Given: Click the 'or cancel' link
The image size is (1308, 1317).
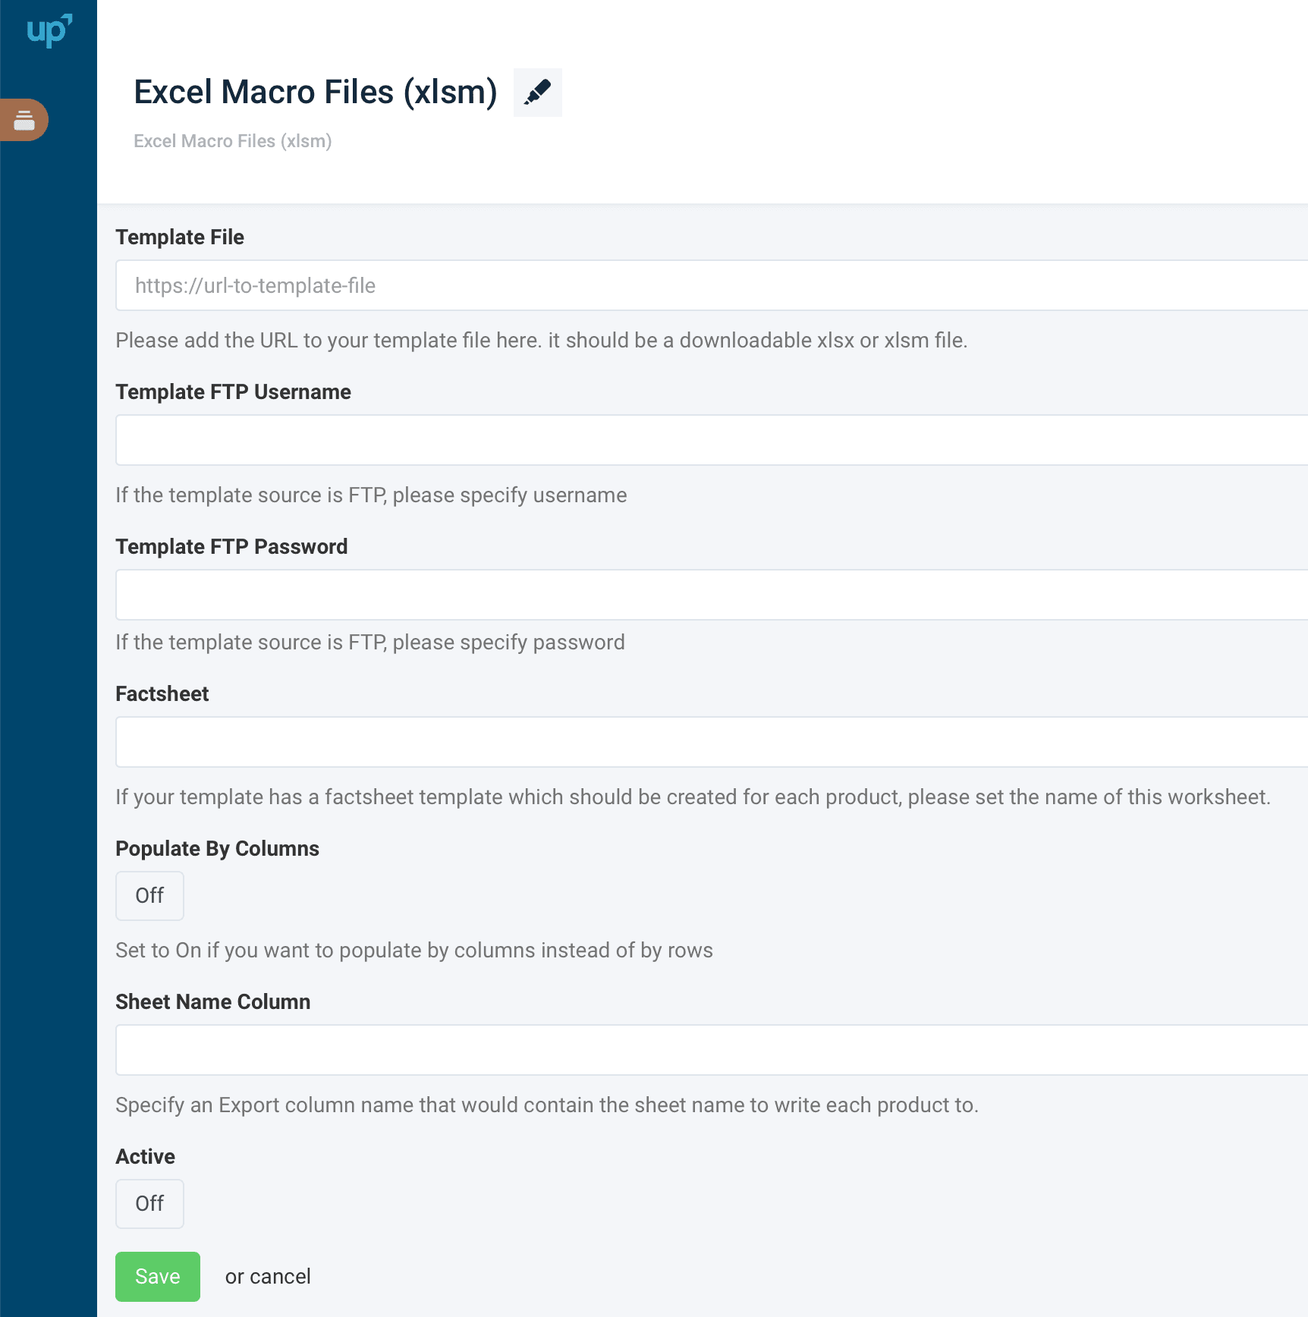Looking at the screenshot, I should 268,1277.
